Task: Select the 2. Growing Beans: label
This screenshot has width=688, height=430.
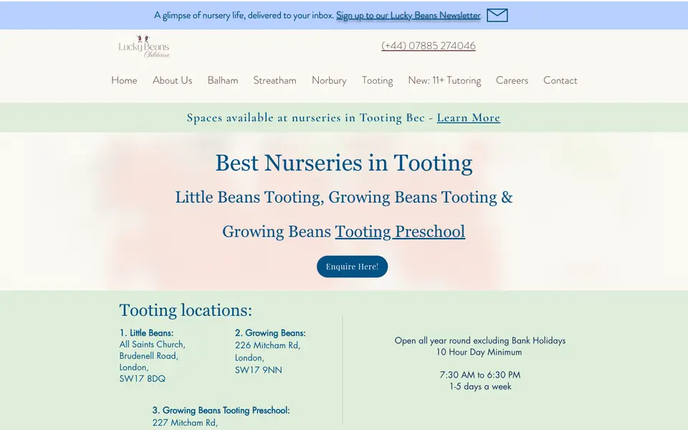Action: [270, 333]
